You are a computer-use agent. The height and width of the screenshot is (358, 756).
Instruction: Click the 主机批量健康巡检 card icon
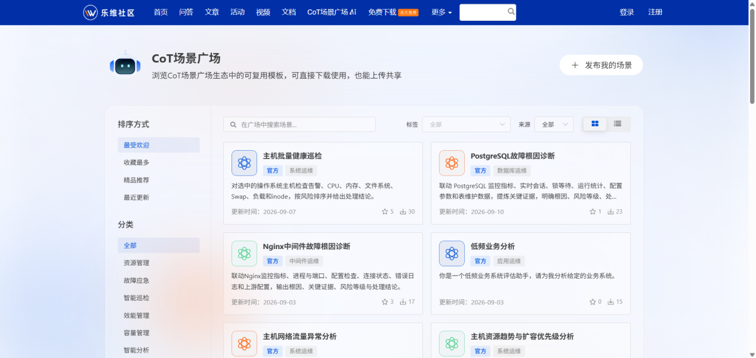tap(244, 163)
